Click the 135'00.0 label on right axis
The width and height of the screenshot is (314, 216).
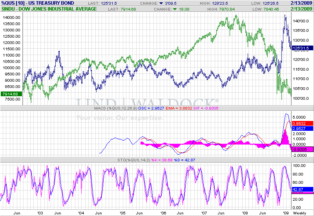click(x=301, y=31)
